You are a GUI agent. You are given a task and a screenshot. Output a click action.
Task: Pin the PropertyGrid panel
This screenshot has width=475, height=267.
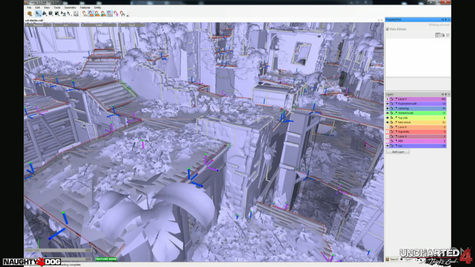tap(445, 20)
